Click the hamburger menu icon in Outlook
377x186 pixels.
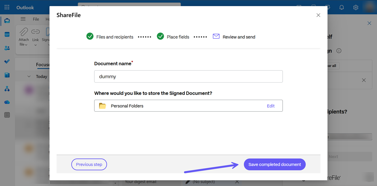(23, 19)
